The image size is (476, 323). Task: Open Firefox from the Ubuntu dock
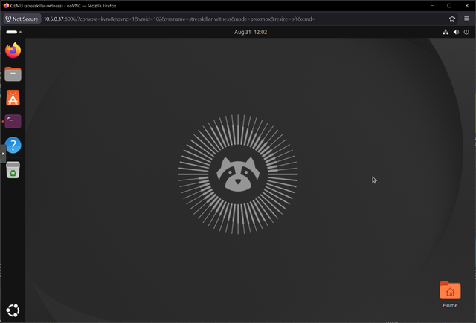tap(13, 50)
